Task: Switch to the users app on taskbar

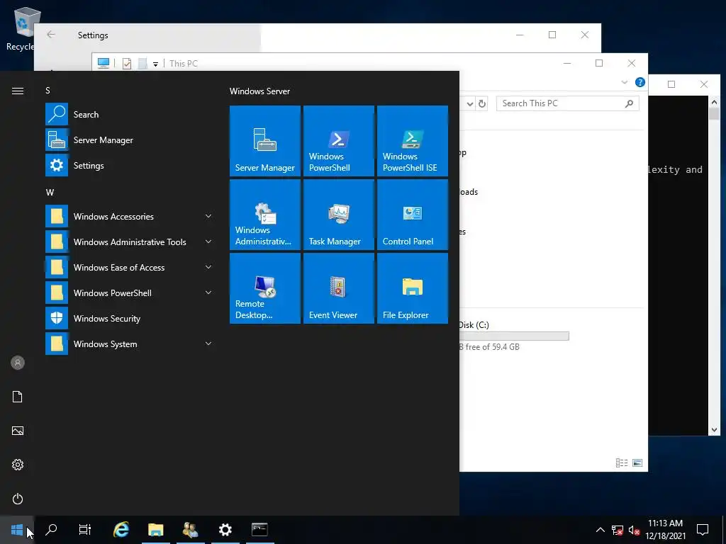Action: 190,530
